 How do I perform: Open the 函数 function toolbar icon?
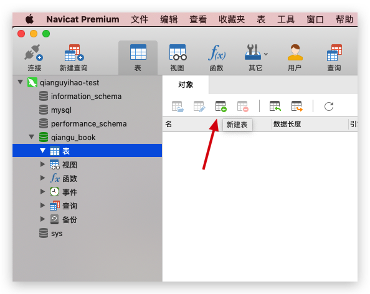[x=217, y=52]
